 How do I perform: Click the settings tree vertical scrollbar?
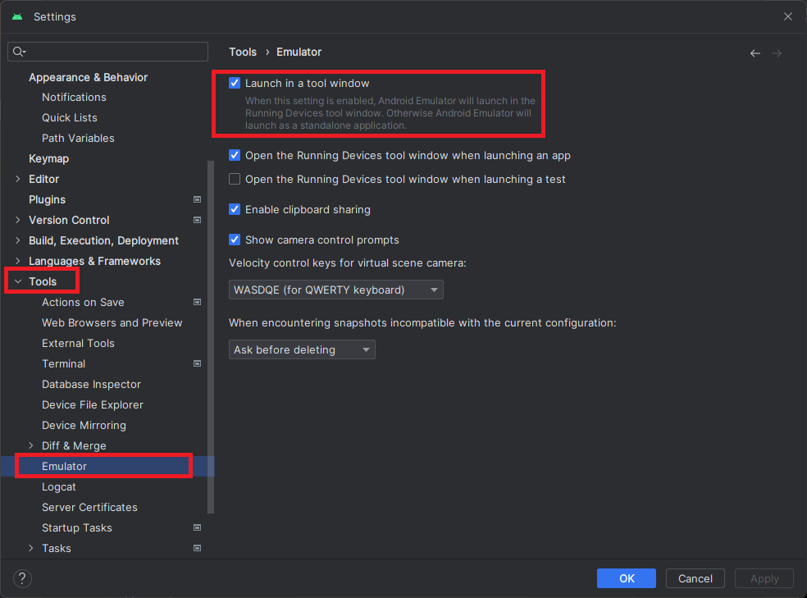(x=211, y=337)
